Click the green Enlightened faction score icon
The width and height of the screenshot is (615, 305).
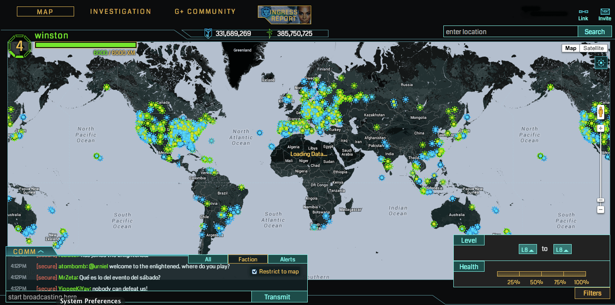click(270, 33)
